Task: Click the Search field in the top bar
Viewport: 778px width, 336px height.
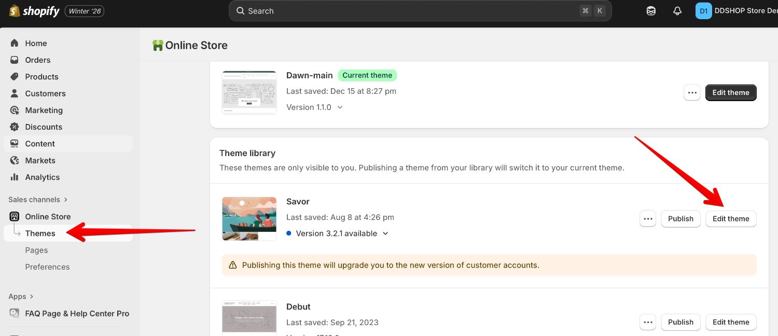Action: [x=405, y=11]
